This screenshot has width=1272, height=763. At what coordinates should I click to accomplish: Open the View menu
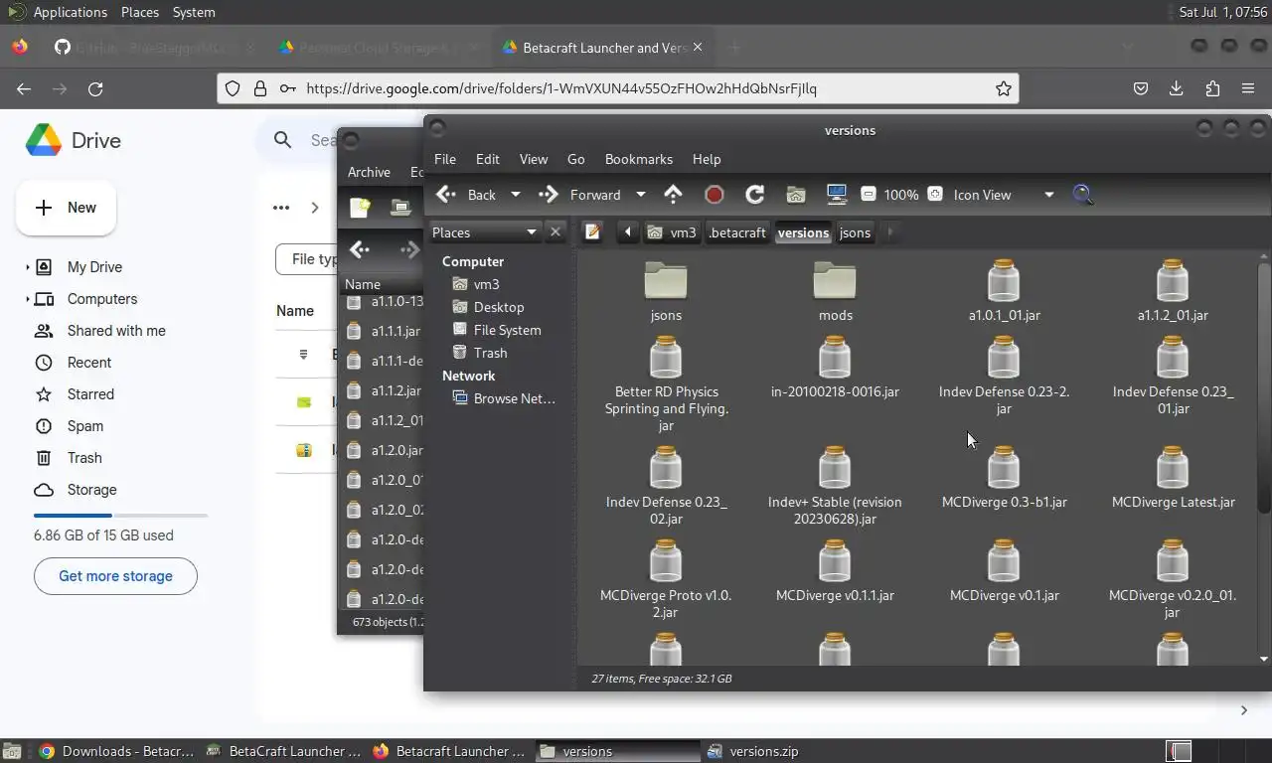(534, 159)
